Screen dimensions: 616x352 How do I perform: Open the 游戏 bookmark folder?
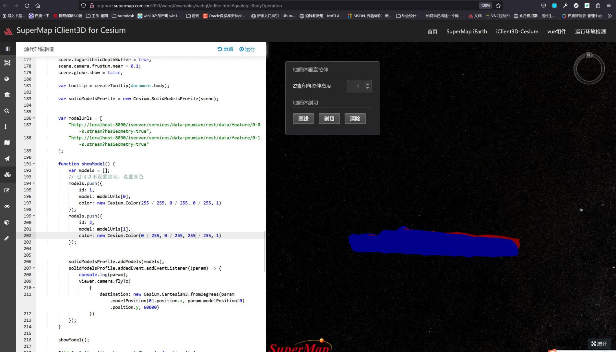coord(193,16)
